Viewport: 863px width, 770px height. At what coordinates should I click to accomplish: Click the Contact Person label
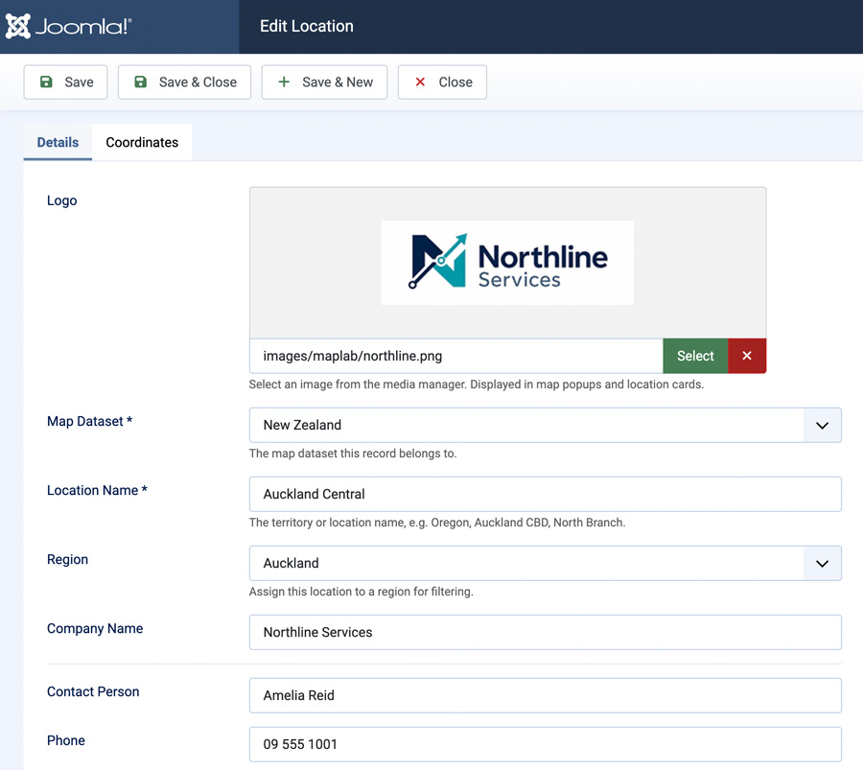click(x=93, y=691)
